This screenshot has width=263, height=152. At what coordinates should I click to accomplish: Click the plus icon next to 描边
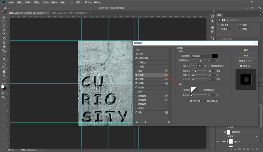coord(167,71)
